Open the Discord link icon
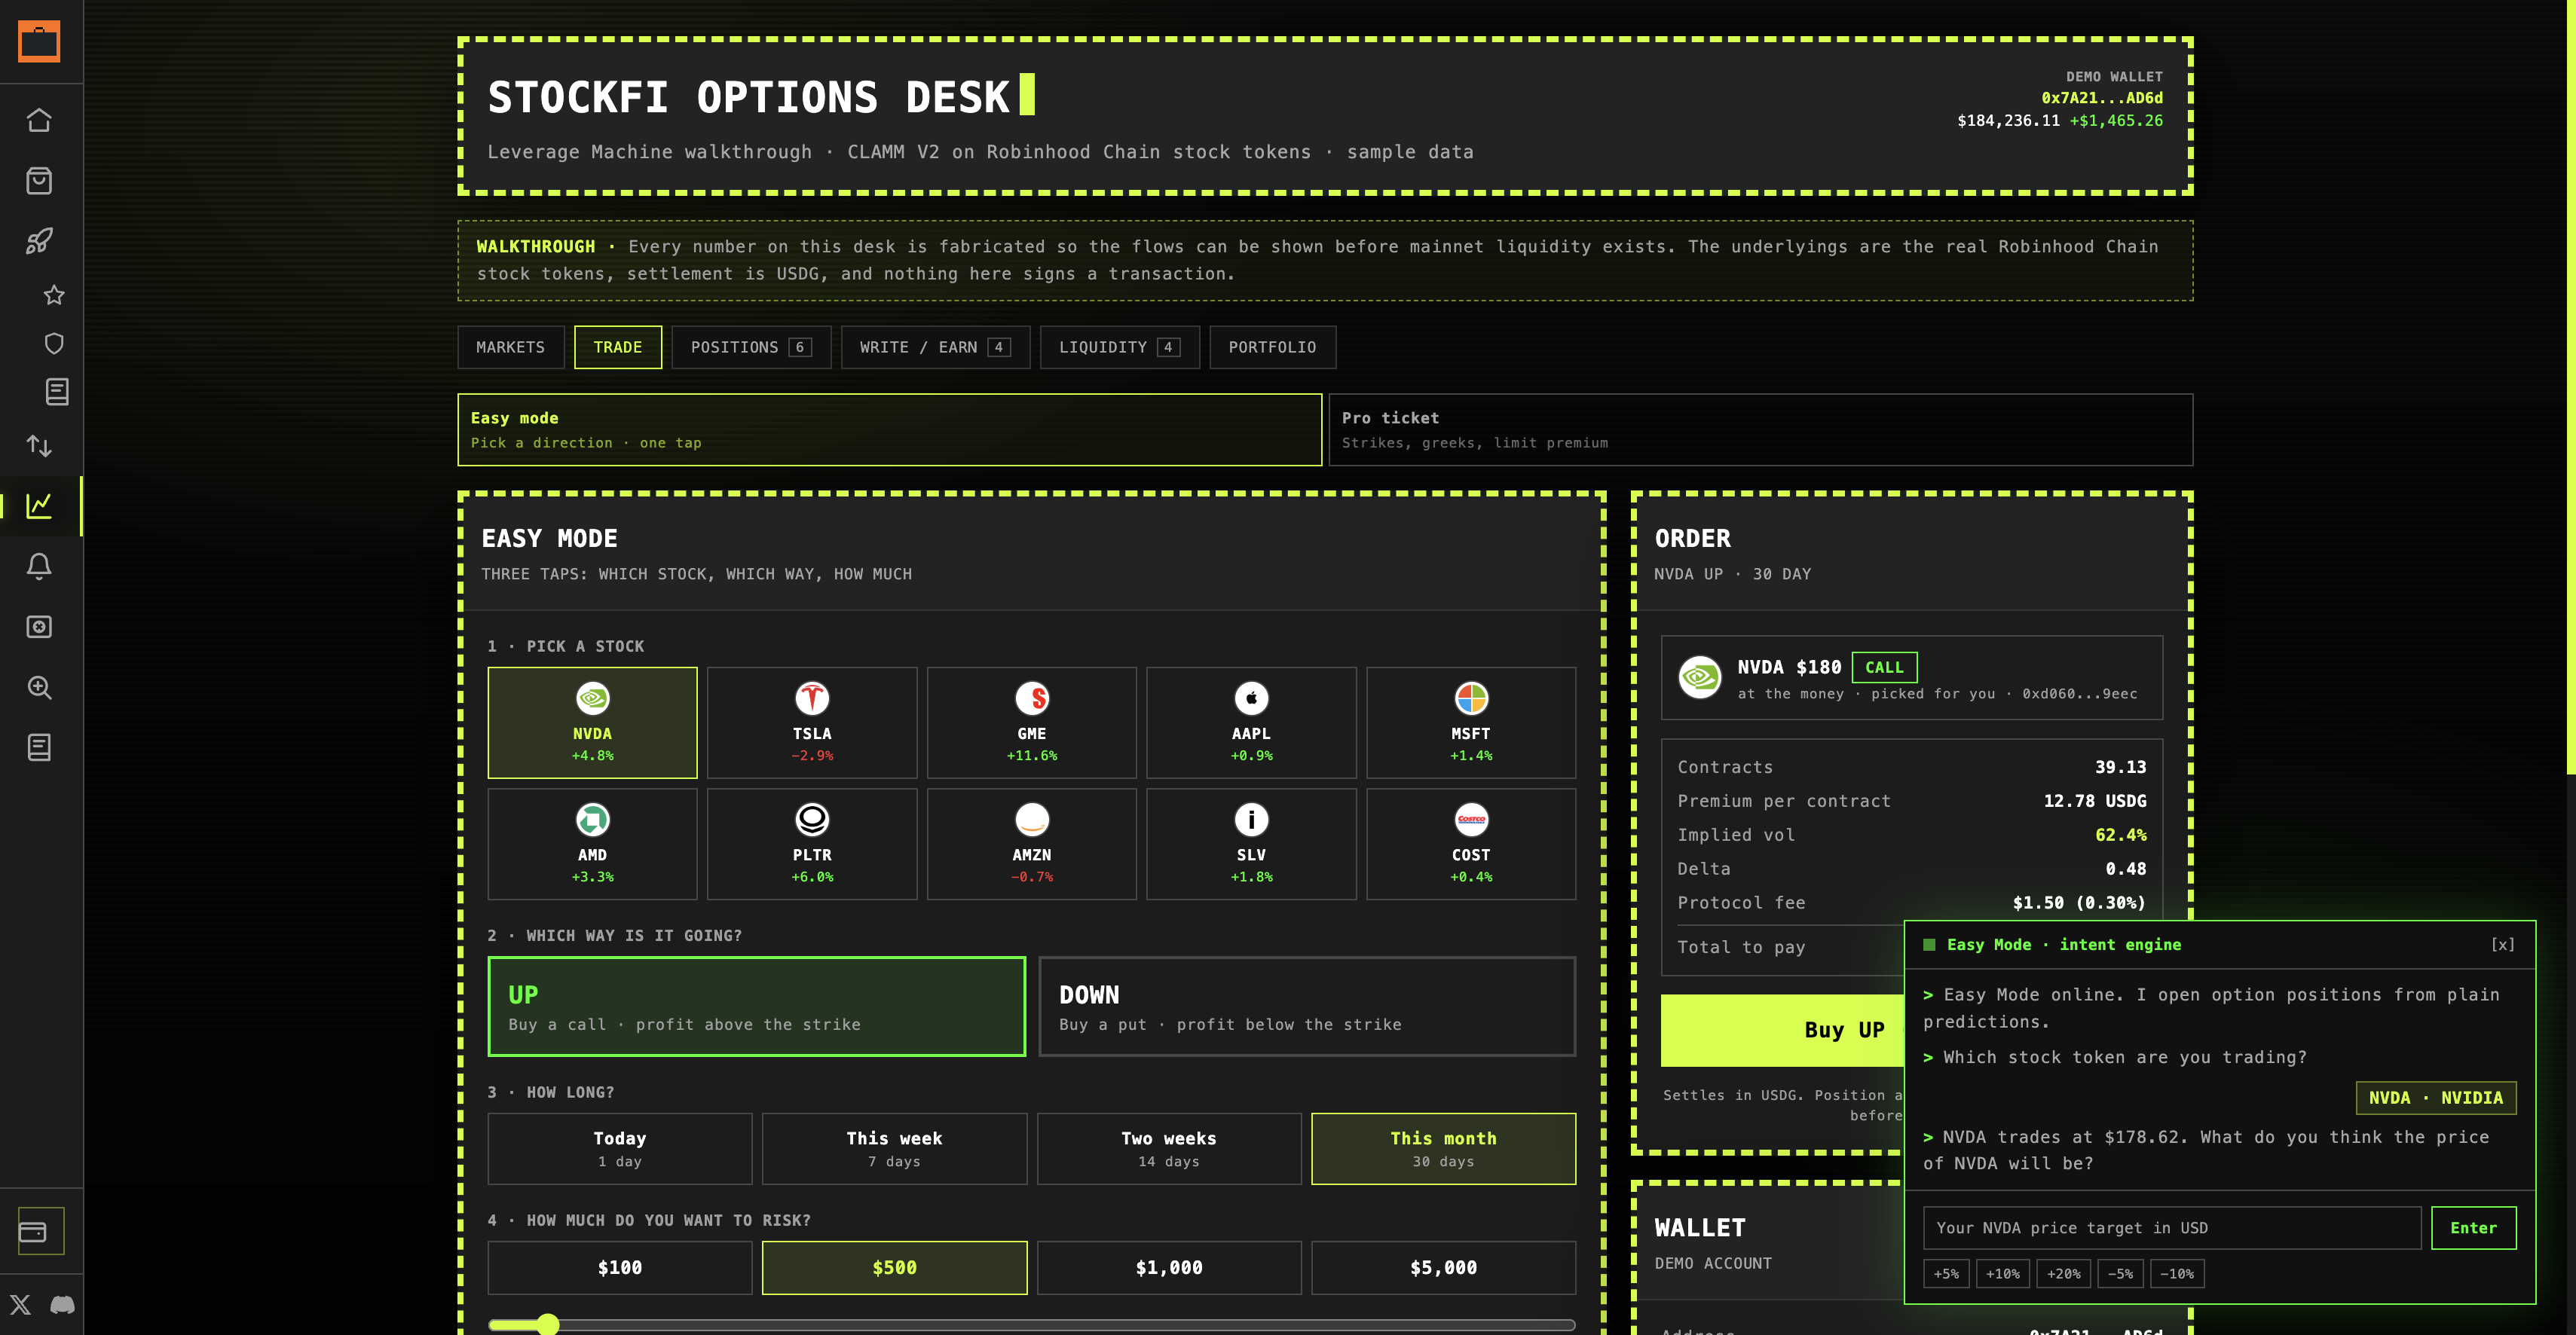The width and height of the screenshot is (2576, 1335). [x=62, y=1304]
